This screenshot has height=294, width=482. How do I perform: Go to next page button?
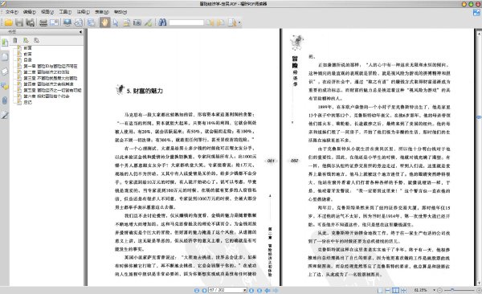coord(251,290)
